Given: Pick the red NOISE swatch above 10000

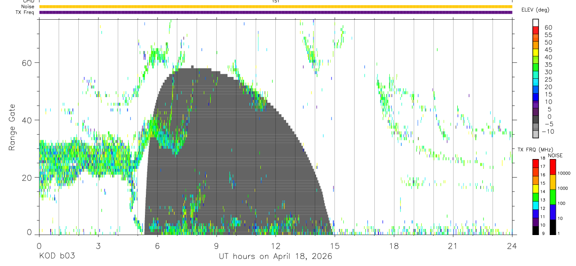Looking at the screenshot, I should (553, 167).
